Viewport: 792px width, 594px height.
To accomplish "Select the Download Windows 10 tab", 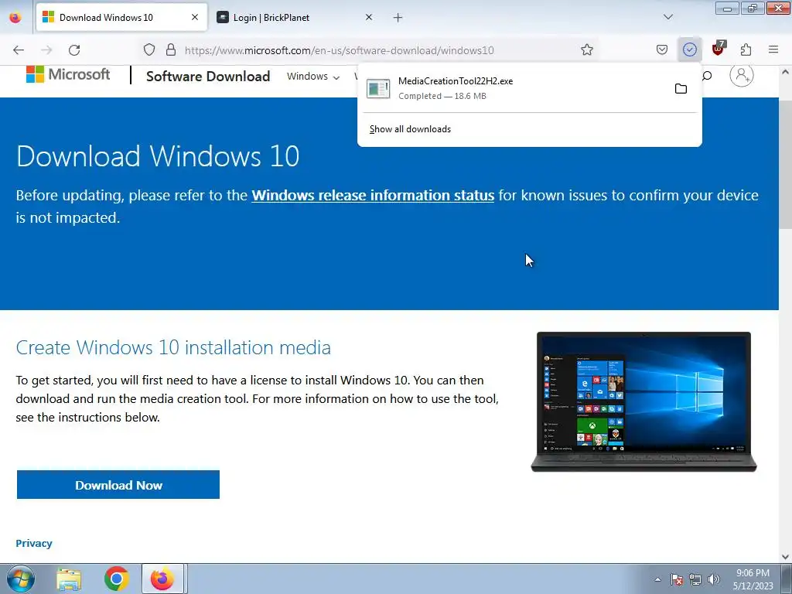I will 121,18.
